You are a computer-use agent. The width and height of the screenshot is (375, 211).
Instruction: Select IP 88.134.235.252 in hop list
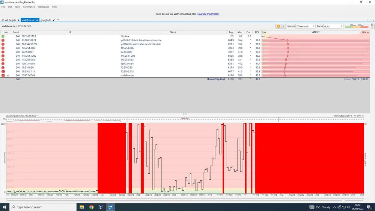pyautogui.click(x=29, y=44)
